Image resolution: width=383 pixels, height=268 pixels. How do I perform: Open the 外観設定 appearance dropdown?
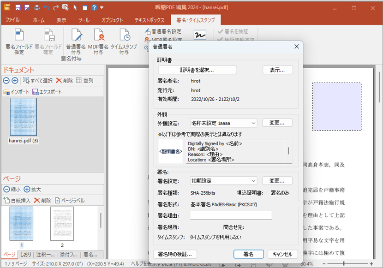[x=223, y=122]
